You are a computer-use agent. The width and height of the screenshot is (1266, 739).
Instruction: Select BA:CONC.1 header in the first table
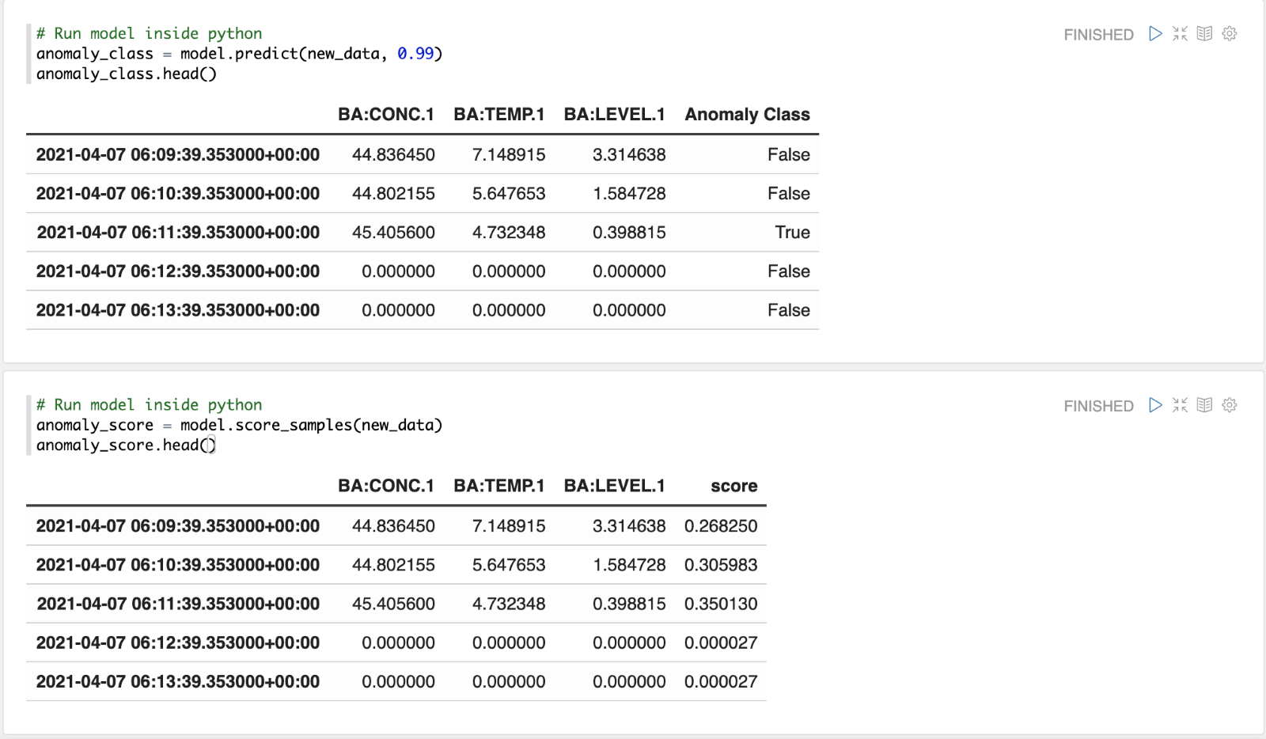point(385,115)
